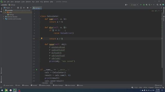
Task: Open the File menu
Action: coord(5,2)
